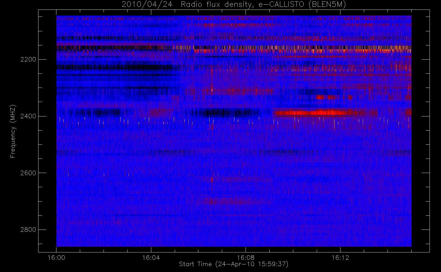Click the 16:12 time tick label
The image size is (441, 272).
(340, 258)
